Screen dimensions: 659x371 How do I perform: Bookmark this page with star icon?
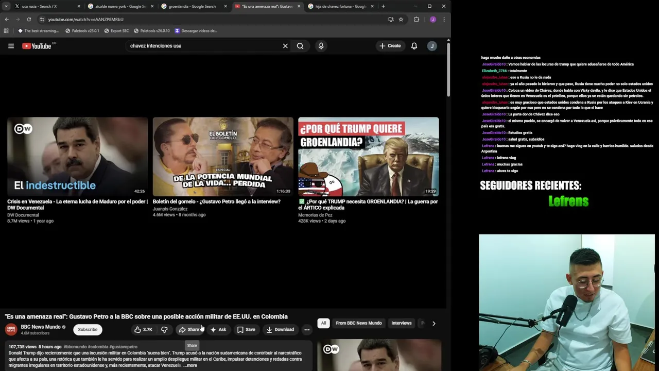coord(401,20)
